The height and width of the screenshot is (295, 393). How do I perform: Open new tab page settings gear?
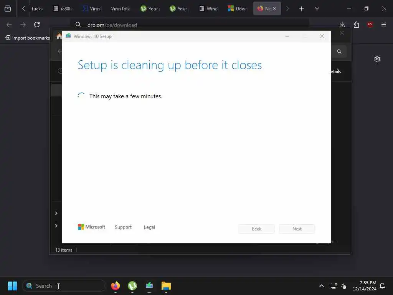pyautogui.click(x=377, y=59)
